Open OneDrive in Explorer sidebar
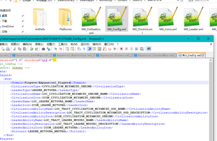The image size is (217, 141). click(x=7, y=26)
